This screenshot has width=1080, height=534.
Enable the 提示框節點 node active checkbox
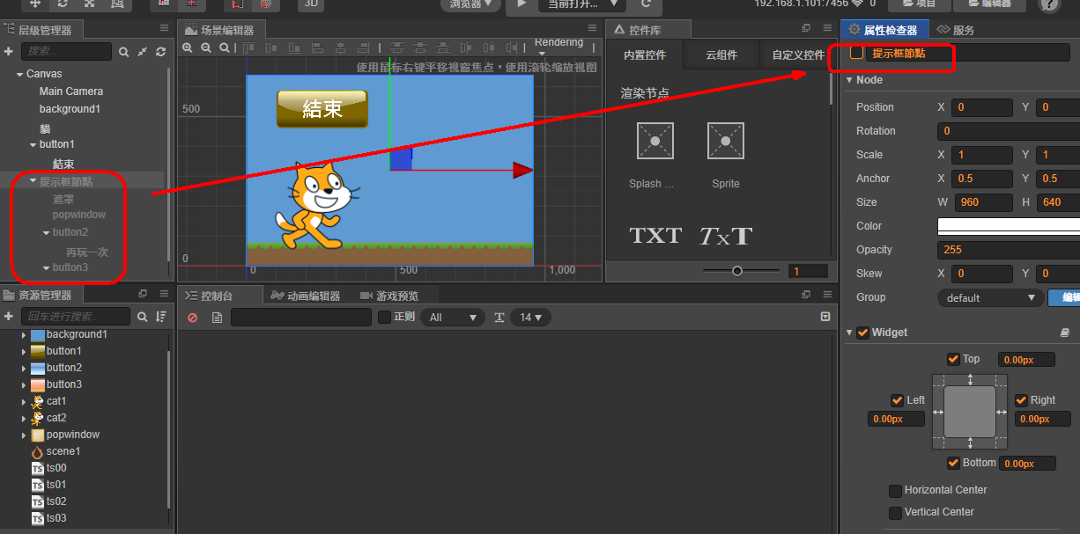[x=856, y=53]
